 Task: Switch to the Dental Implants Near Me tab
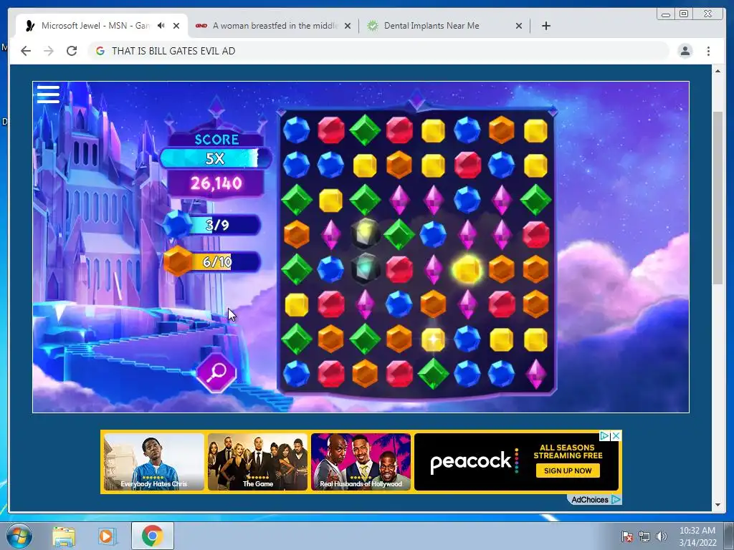pyautogui.click(x=444, y=26)
